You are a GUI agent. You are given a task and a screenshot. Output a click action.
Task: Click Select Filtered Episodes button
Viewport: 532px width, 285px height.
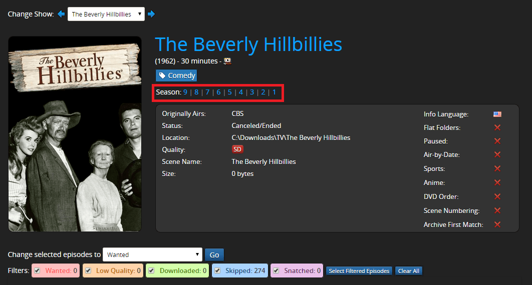(359, 271)
